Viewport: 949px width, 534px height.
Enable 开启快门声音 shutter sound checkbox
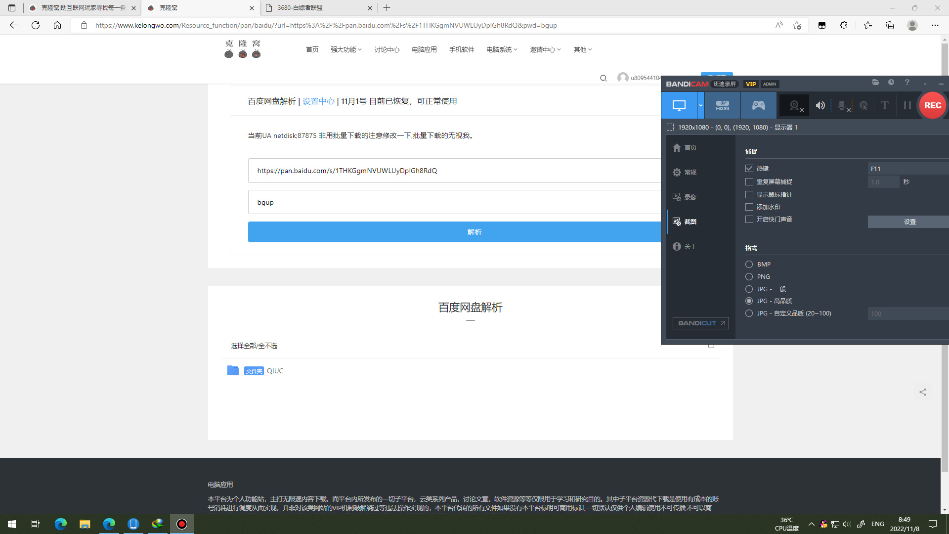click(x=749, y=219)
